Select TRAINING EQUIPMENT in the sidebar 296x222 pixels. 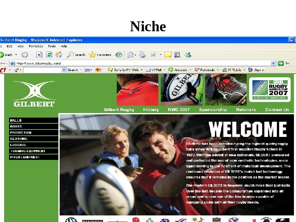[x=34, y=151]
